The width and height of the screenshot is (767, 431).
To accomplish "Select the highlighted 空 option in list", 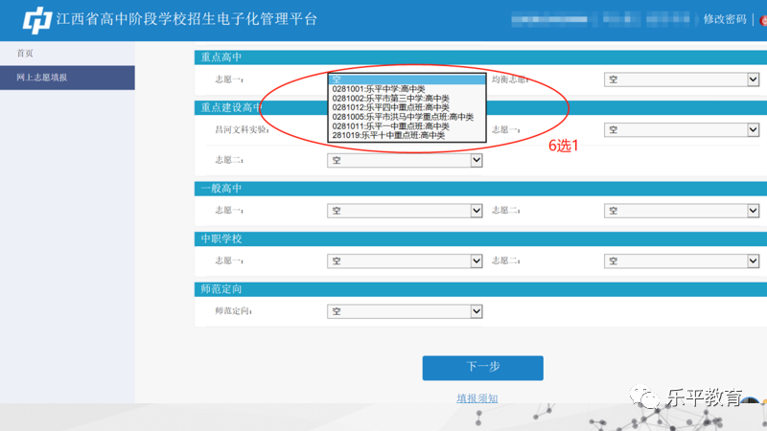I will pyautogui.click(x=406, y=79).
